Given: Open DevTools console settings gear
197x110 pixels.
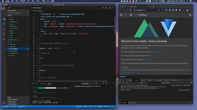Looking at the screenshot, I should click(191, 83).
